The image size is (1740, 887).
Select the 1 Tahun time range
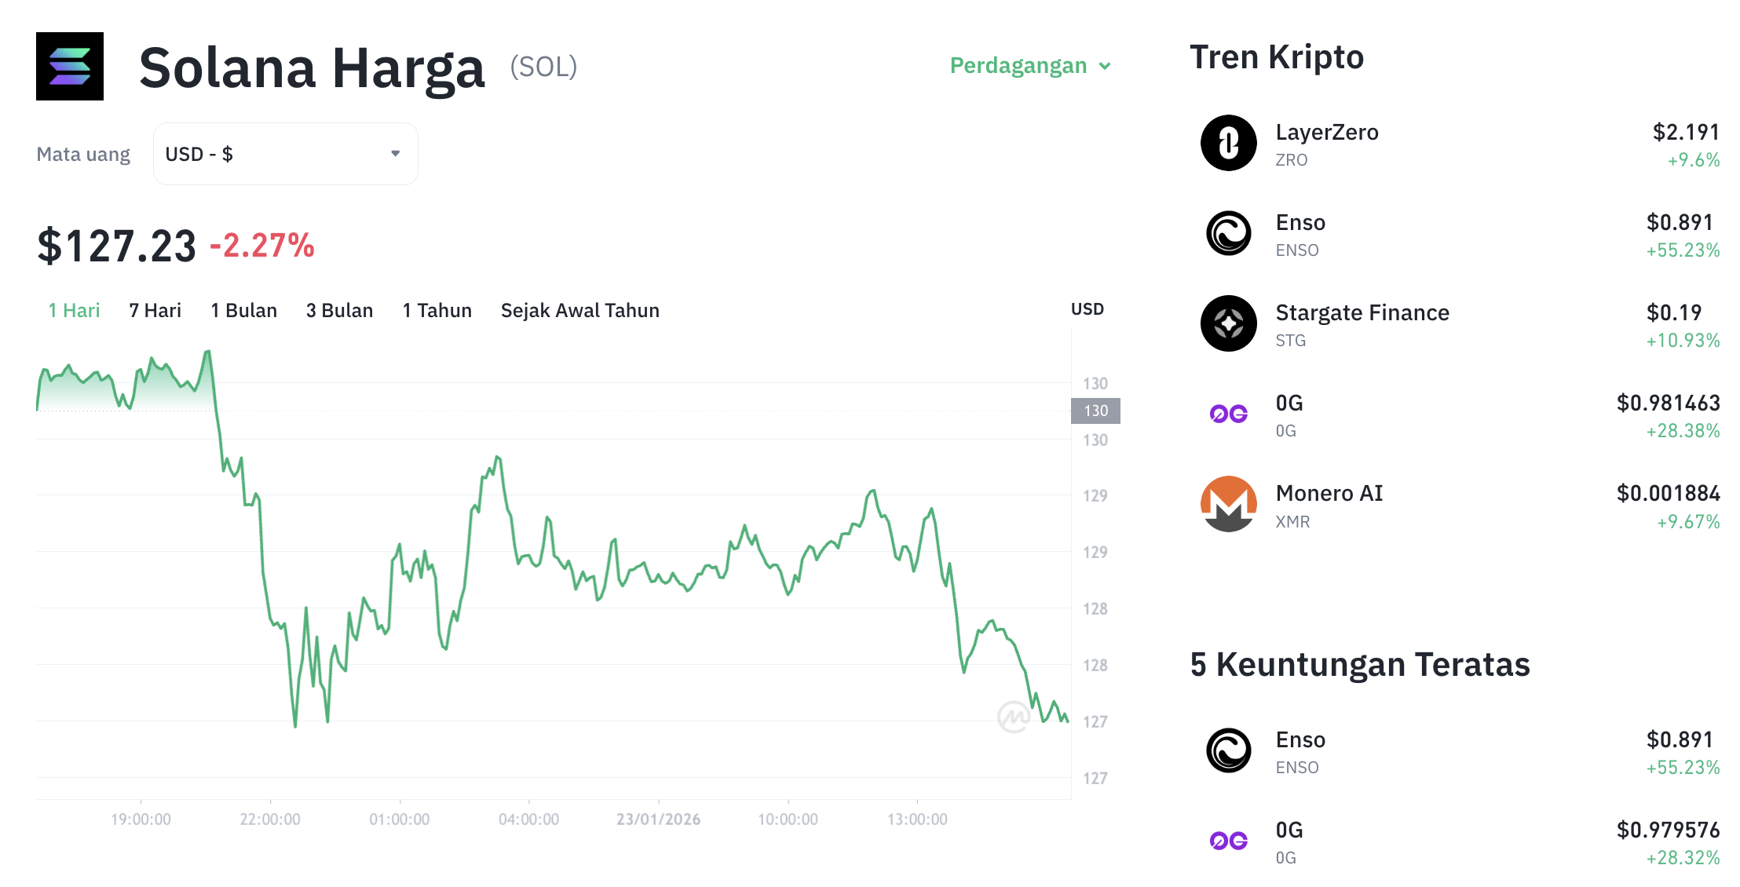pyautogui.click(x=437, y=310)
